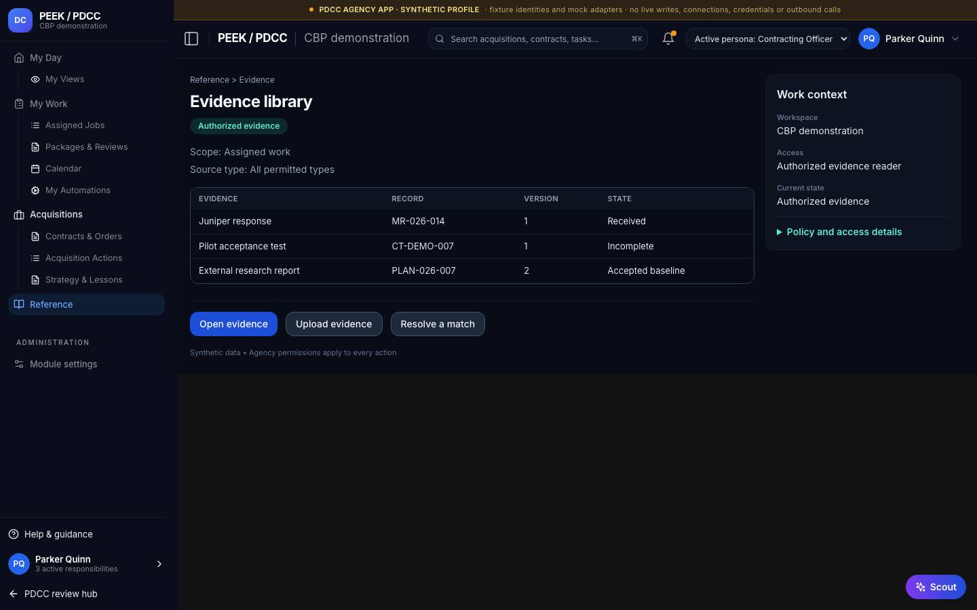Select the Juniper response row
The height and width of the screenshot is (610, 977).
click(472, 222)
